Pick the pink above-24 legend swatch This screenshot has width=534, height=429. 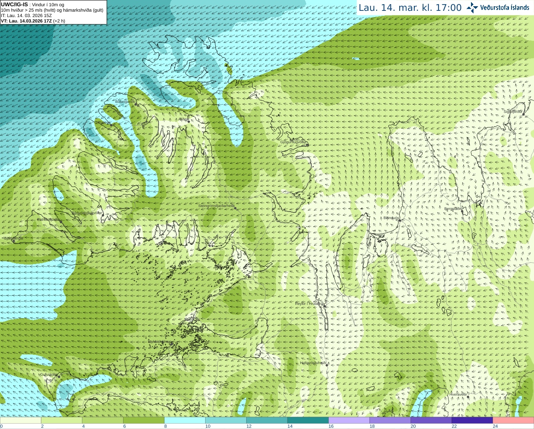513,420
